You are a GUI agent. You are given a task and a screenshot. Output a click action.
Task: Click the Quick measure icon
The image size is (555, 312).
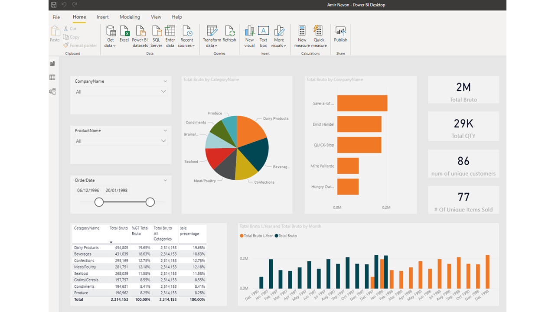click(319, 31)
